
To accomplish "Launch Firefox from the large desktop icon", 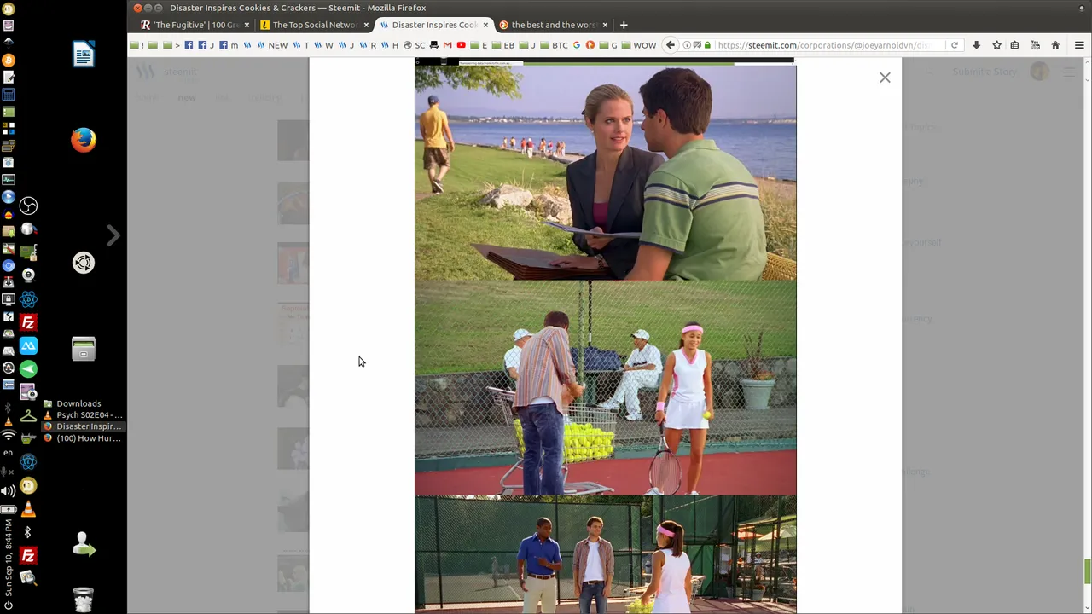I will 84,140.
